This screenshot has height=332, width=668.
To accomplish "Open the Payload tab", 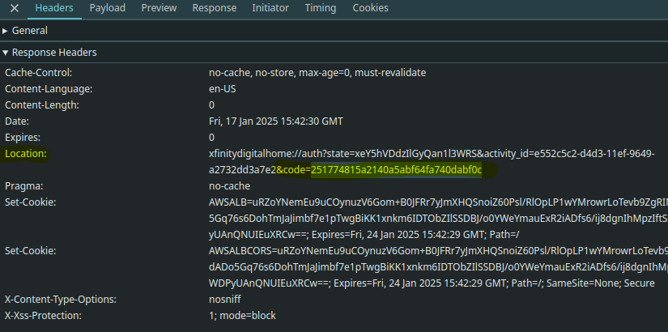I will pos(108,8).
